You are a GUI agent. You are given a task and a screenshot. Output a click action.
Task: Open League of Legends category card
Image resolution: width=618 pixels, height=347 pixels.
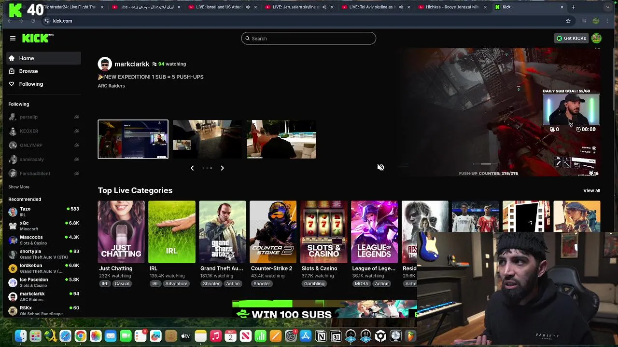pyautogui.click(x=374, y=232)
